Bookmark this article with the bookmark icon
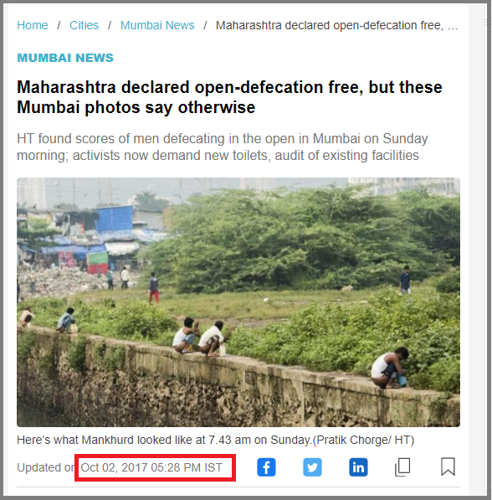This screenshot has height=500, width=492. tap(448, 466)
